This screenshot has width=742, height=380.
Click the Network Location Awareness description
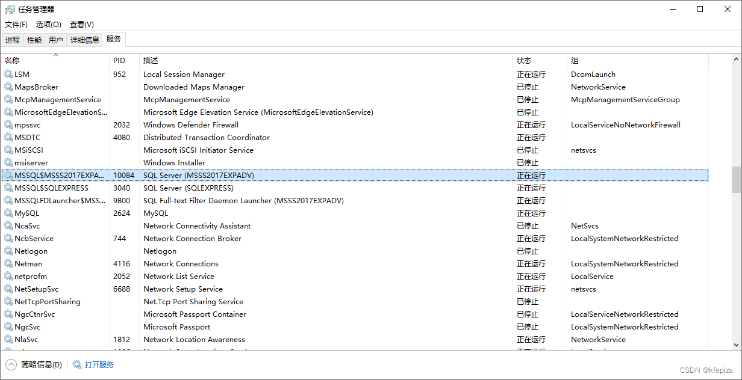point(194,340)
